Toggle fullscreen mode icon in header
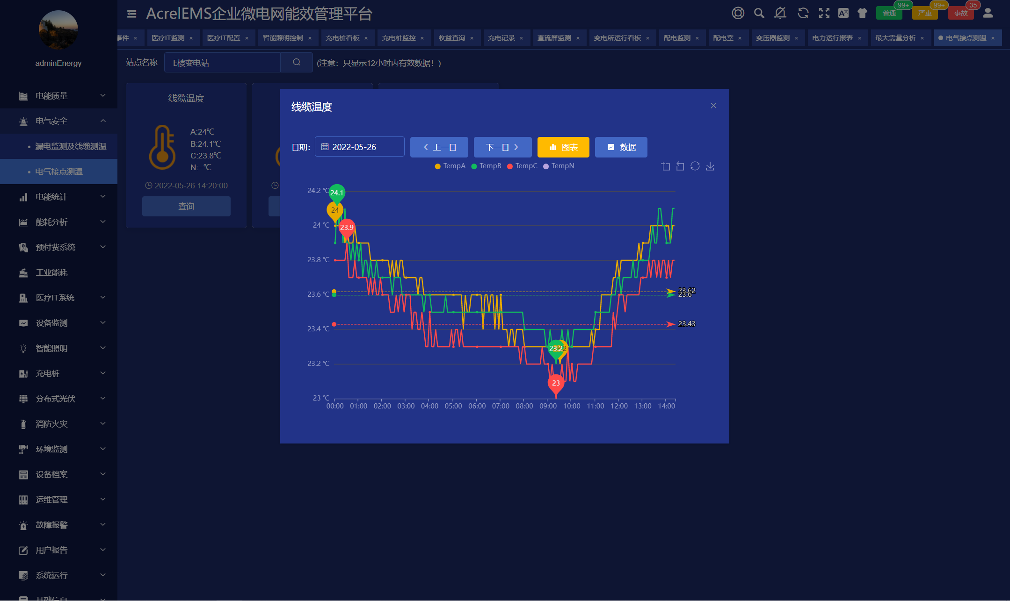This screenshot has height=601, width=1010. [x=824, y=13]
